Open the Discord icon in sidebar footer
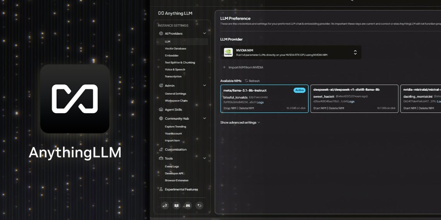The image size is (441, 220). pyautogui.click(x=188, y=206)
